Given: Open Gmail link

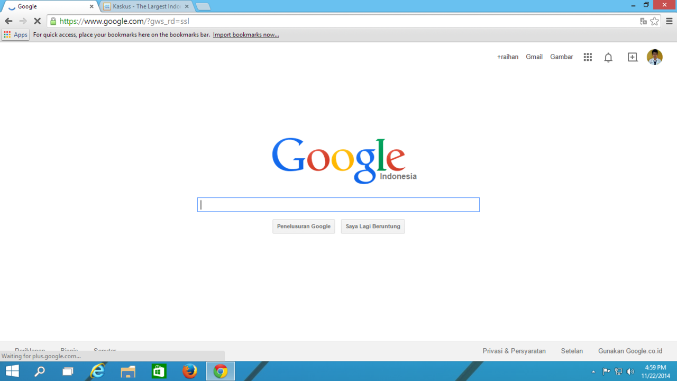Looking at the screenshot, I should pos(534,57).
